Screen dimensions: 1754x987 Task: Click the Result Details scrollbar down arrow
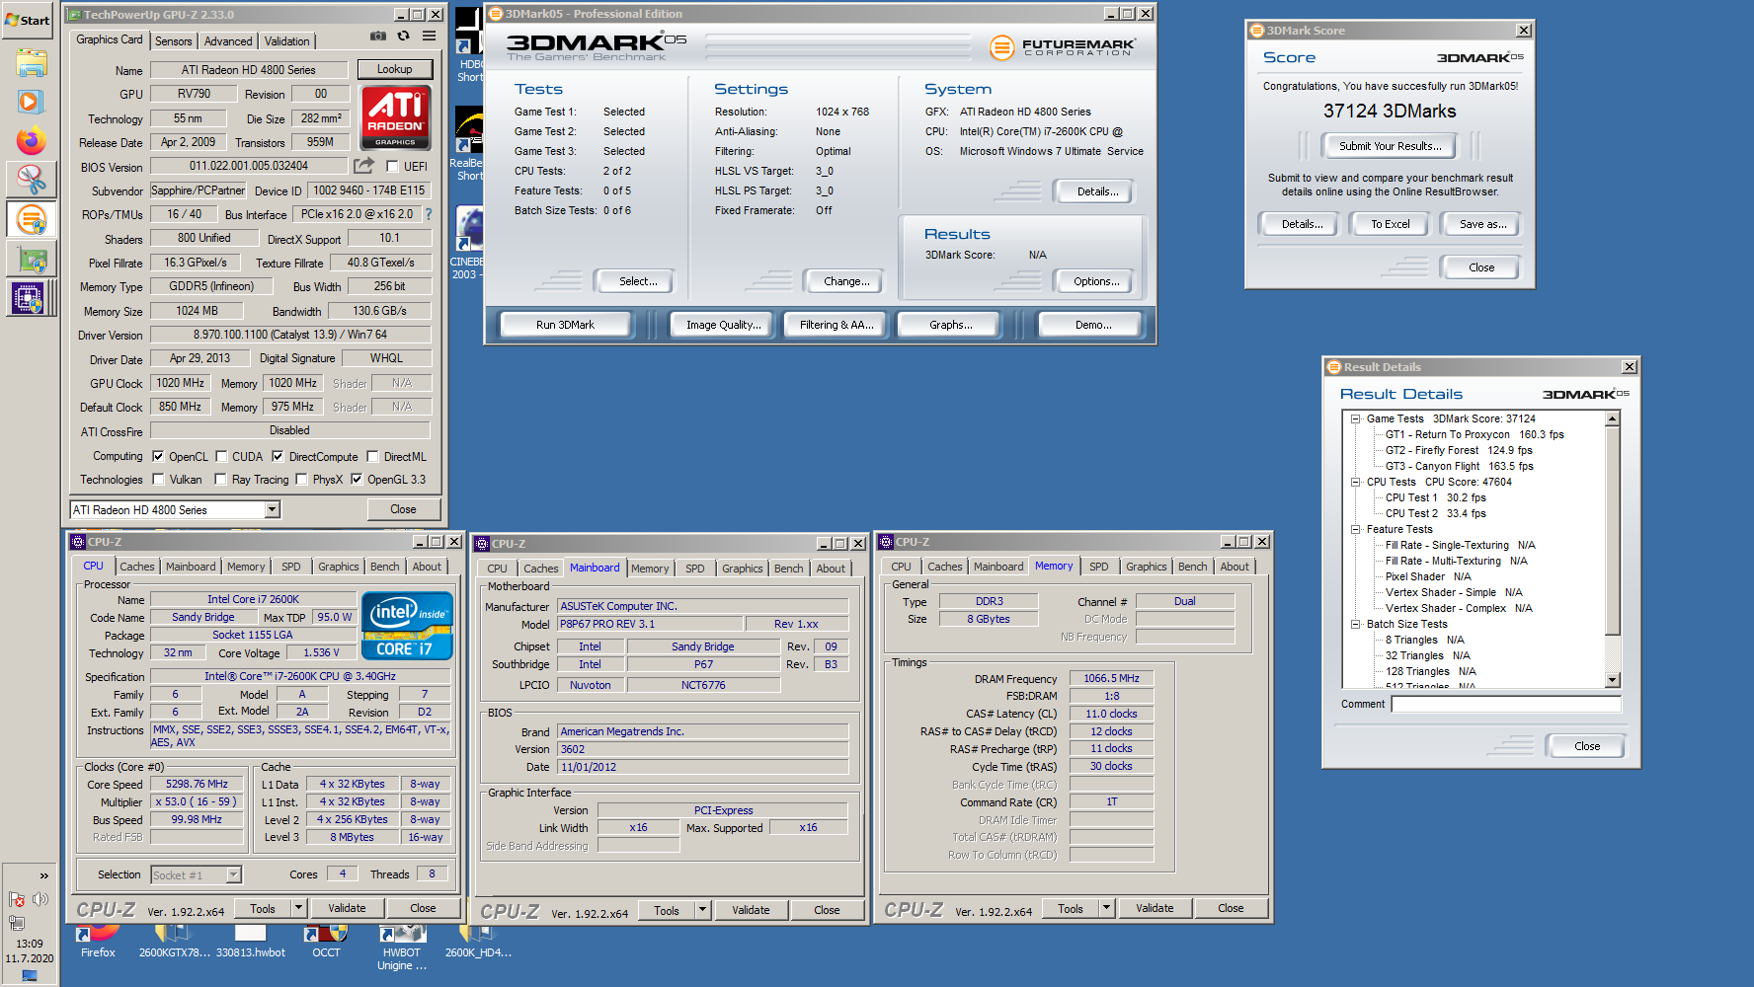1613,680
